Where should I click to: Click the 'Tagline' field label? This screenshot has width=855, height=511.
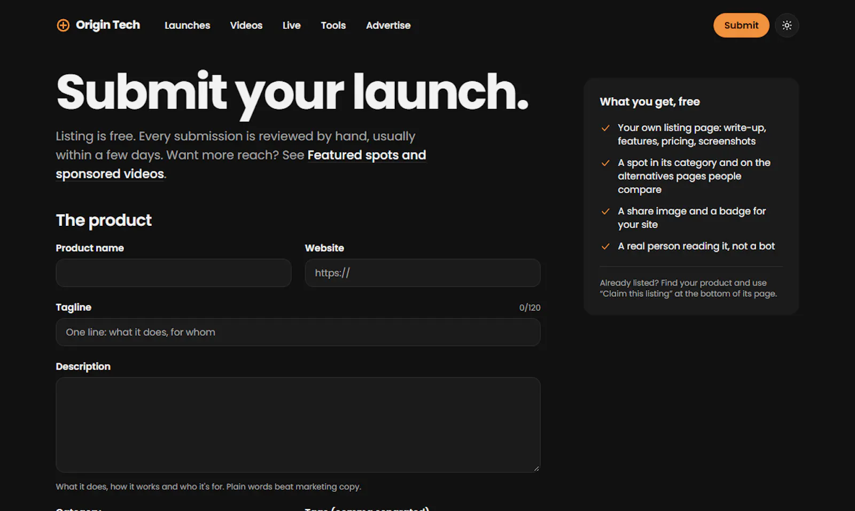point(74,307)
